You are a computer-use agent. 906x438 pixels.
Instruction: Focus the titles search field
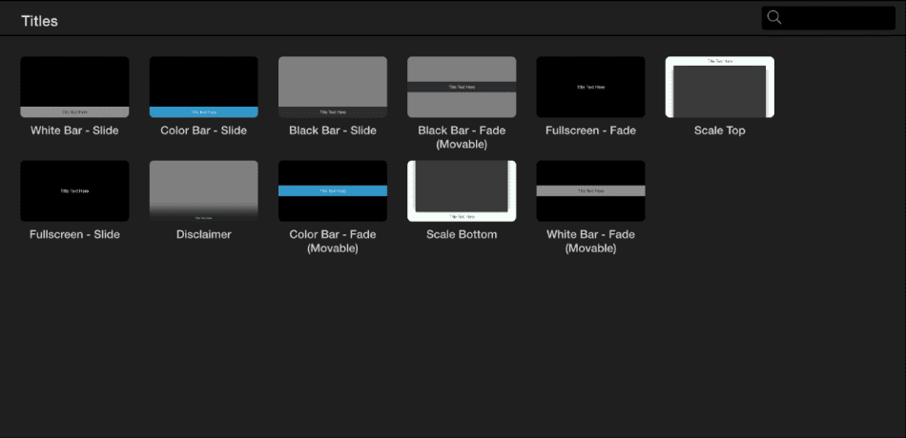[x=829, y=18]
